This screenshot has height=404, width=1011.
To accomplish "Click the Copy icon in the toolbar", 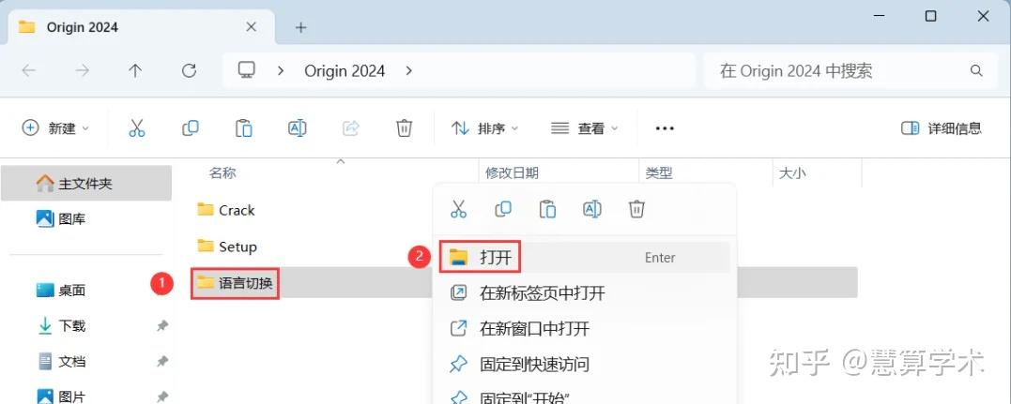I will pos(191,128).
